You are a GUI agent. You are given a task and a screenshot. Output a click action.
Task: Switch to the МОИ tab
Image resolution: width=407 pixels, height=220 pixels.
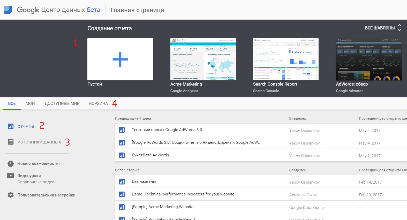tap(30, 103)
